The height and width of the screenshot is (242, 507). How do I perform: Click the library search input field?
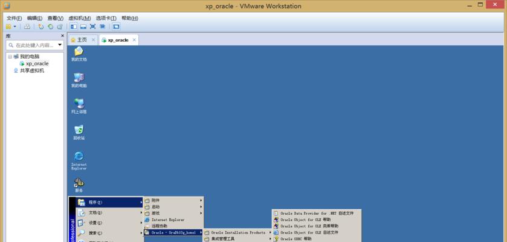click(x=36, y=45)
